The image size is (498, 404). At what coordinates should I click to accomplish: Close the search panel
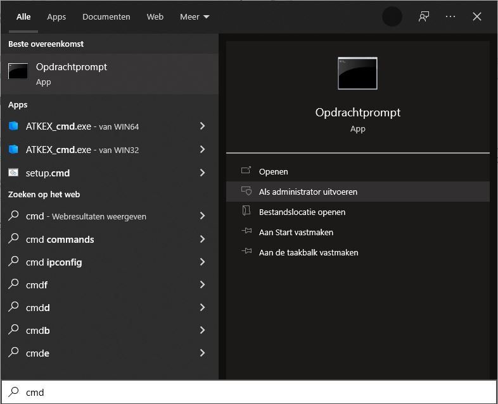(477, 16)
